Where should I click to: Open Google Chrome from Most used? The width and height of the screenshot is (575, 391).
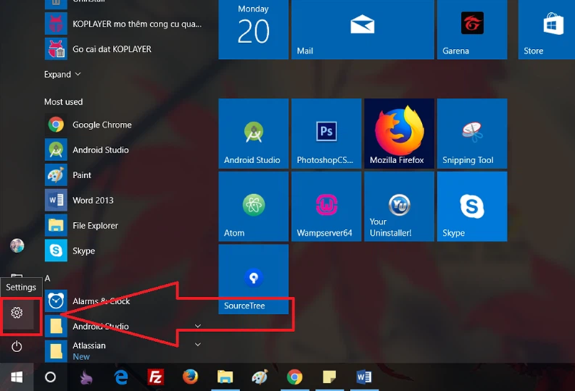pyautogui.click(x=101, y=125)
